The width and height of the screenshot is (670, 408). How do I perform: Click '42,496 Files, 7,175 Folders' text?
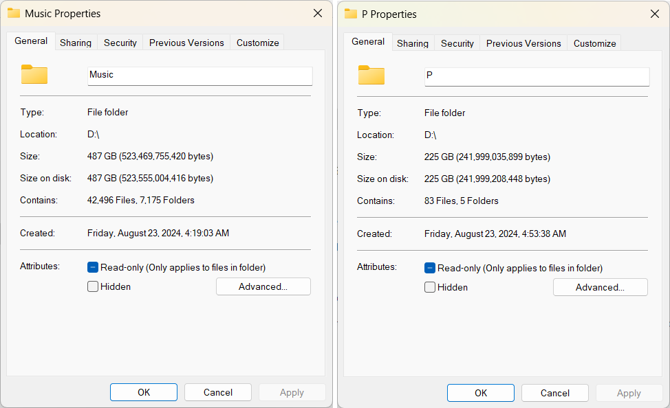point(140,200)
